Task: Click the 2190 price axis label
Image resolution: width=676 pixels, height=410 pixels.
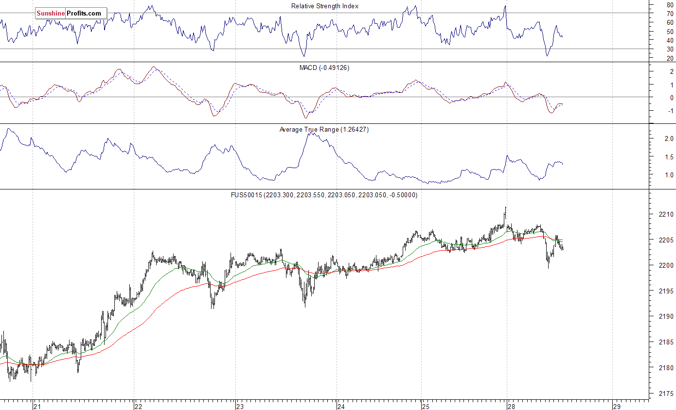Action: [x=666, y=316]
